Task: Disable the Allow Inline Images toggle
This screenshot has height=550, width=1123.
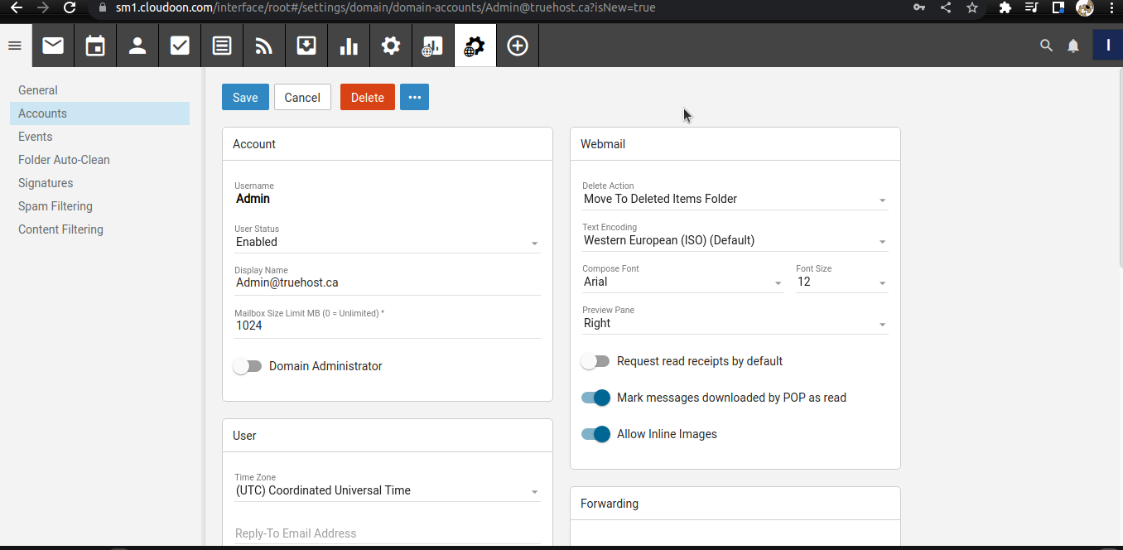Action: (595, 434)
